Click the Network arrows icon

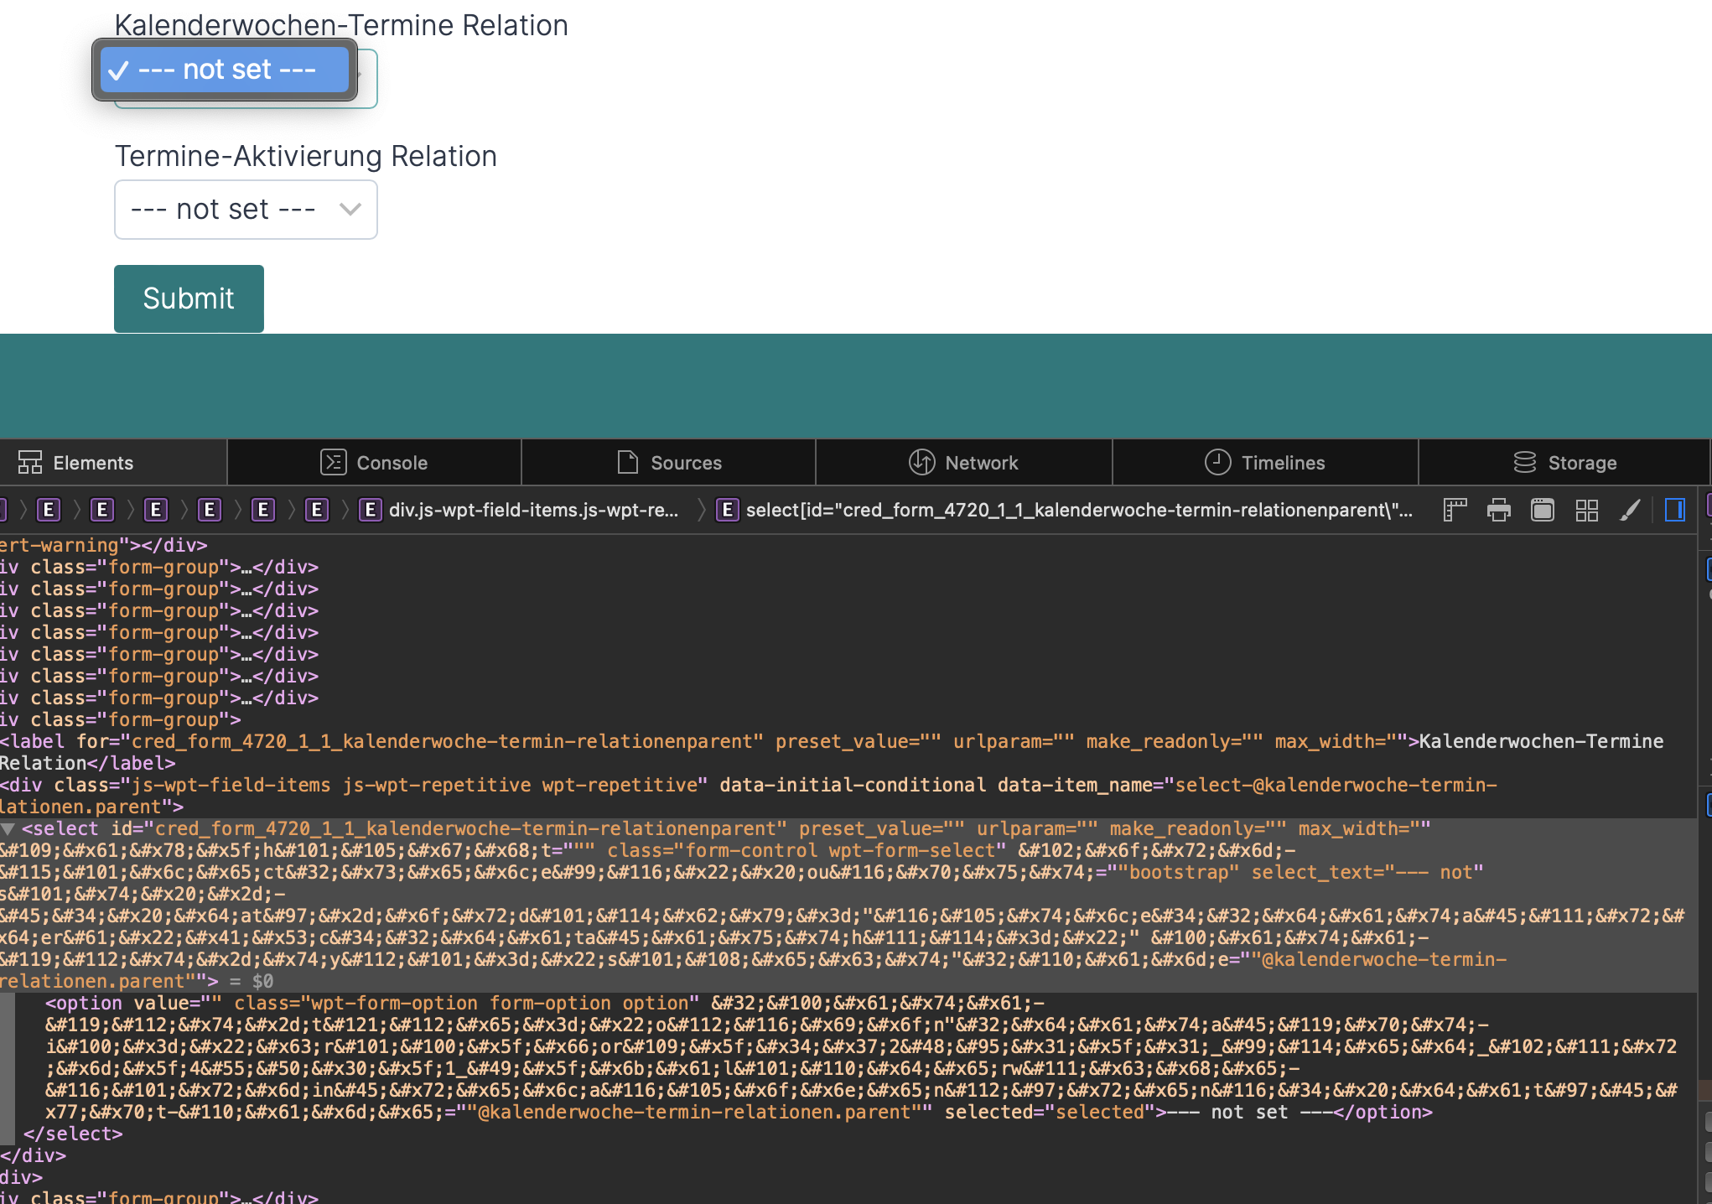922,463
